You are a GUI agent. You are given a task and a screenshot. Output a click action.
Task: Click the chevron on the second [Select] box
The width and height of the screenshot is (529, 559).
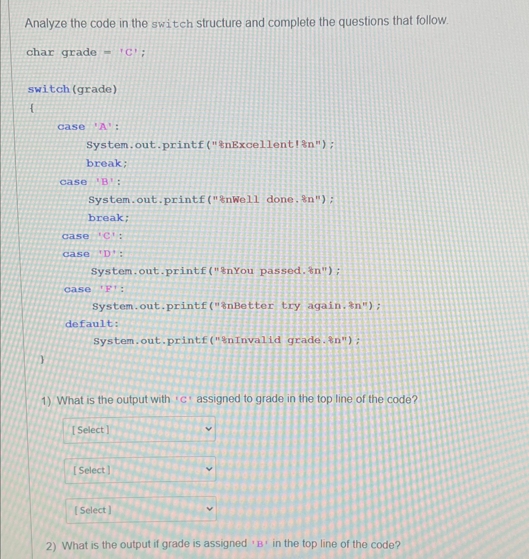tap(211, 469)
